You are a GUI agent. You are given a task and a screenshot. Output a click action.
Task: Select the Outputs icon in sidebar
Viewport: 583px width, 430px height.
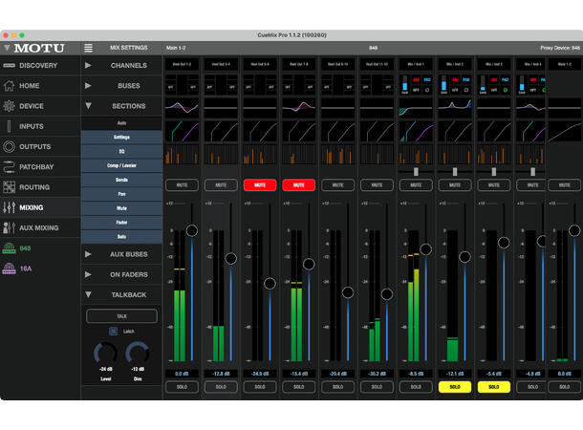click(x=9, y=146)
